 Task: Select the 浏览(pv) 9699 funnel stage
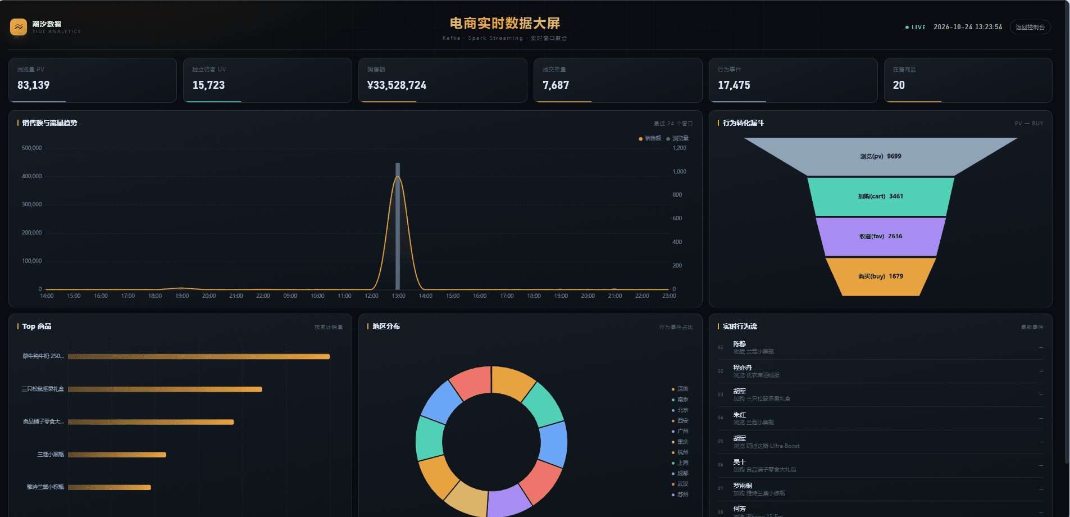point(881,156)
